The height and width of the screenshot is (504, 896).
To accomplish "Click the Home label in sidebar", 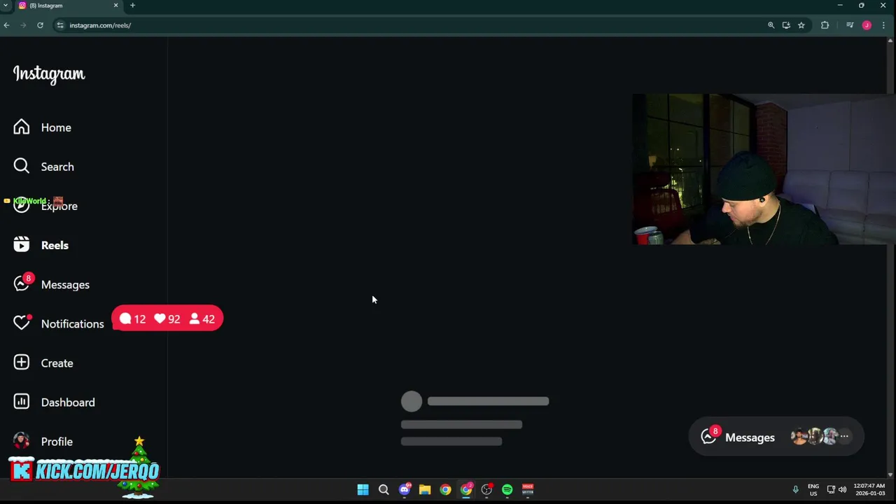I will tap(56, 127).
